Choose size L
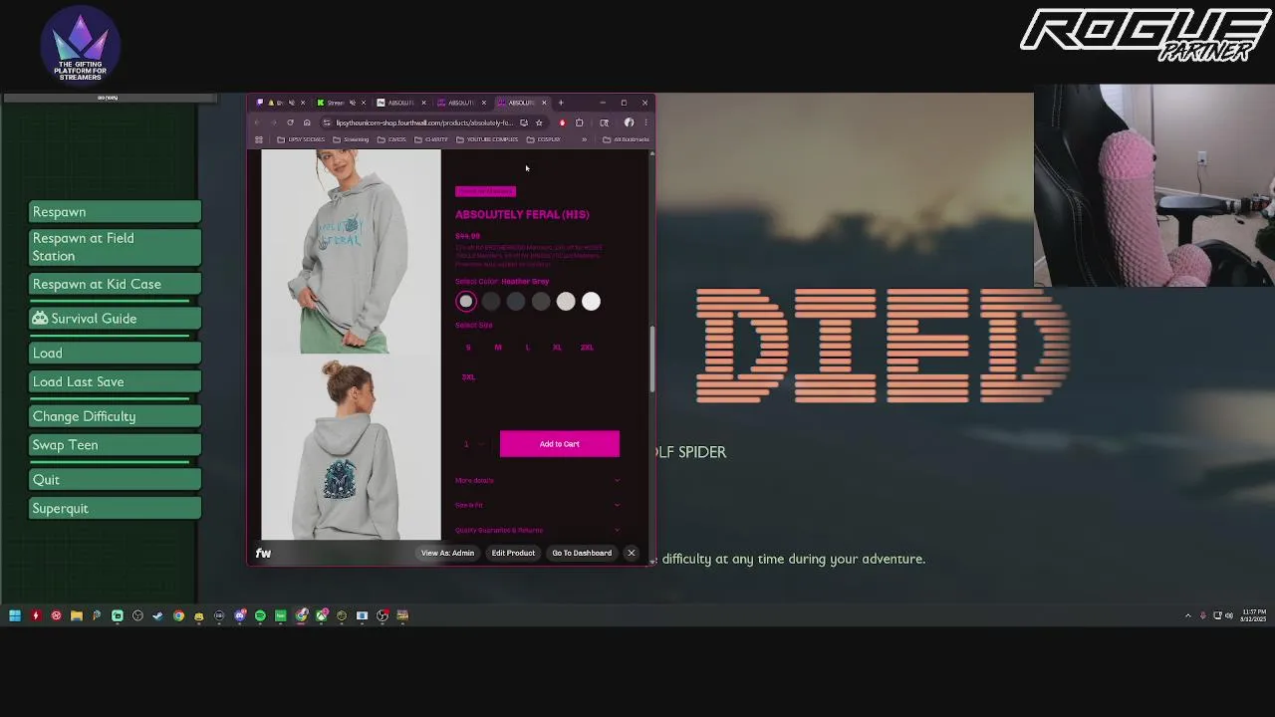1275x717 pixels. tap(527, 348)
